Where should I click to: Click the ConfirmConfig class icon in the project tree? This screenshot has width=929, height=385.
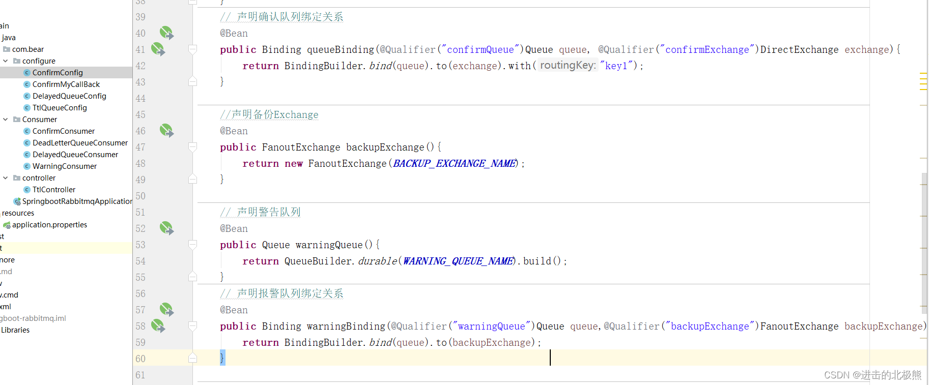coord(27,73)
